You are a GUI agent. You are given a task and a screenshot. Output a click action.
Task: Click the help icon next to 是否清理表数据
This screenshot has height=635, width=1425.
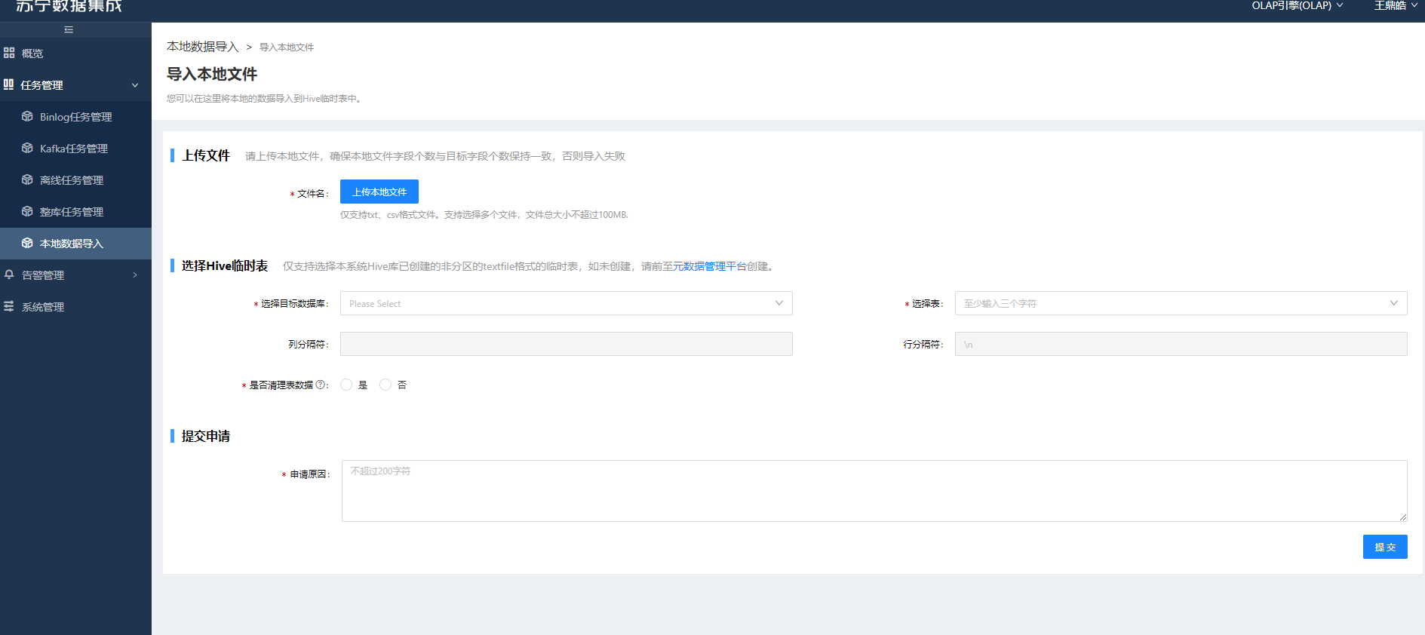pyautogui.click(x=321, y=385)
